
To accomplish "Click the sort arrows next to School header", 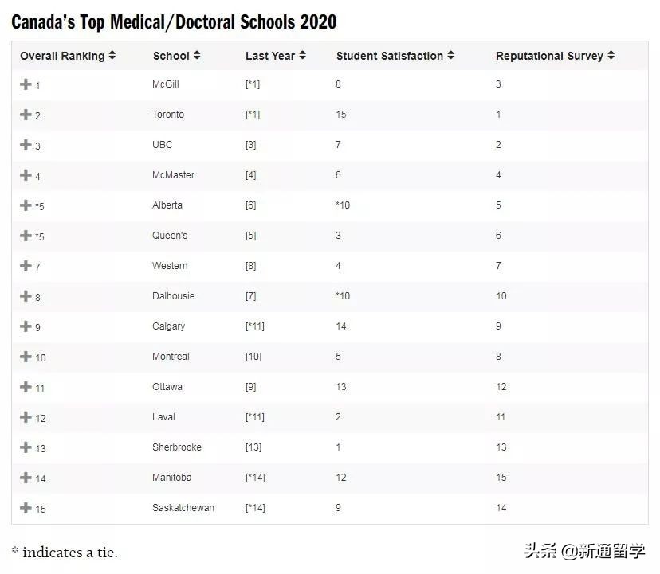I will tap(198, 56).
